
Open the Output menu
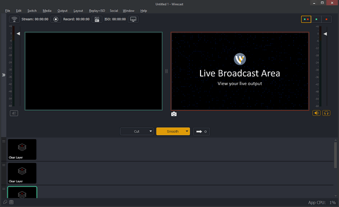(62, 10)
